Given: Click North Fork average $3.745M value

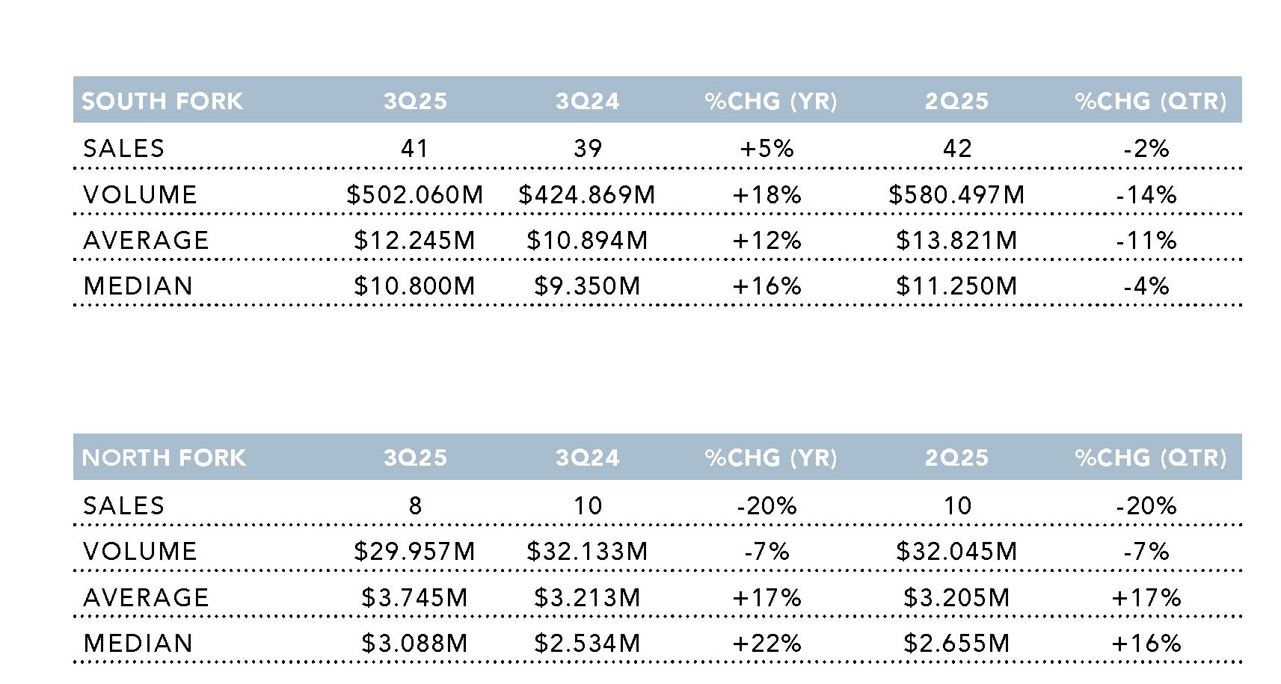Looking at the screenshot, I should pyautogui.click(x=415, y=598).
